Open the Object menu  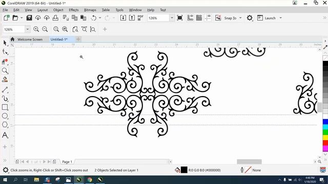pos(58,10)
